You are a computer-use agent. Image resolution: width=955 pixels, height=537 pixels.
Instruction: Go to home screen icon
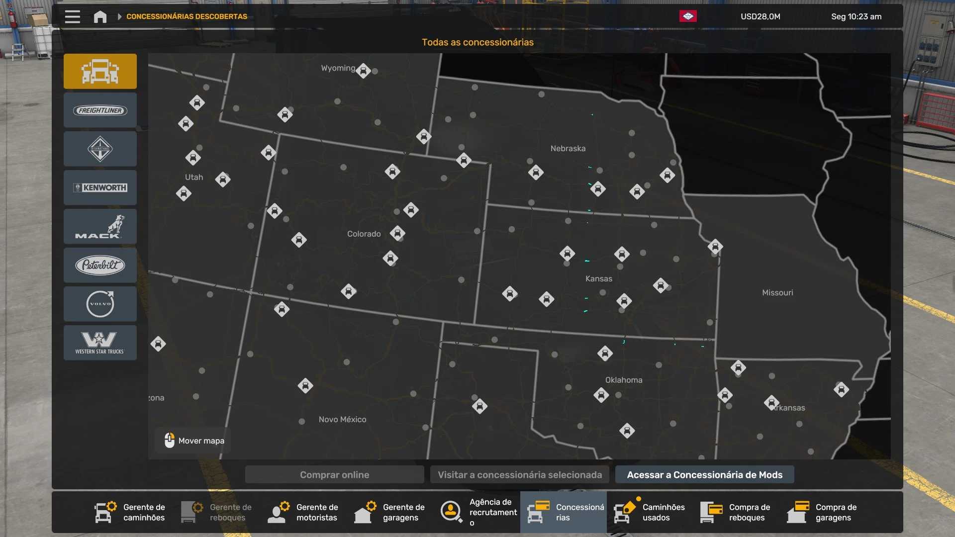(x=100, y=16)
